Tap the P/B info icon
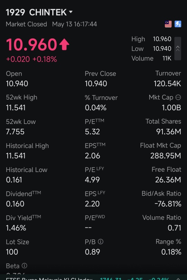 click(x=100, y=242)
